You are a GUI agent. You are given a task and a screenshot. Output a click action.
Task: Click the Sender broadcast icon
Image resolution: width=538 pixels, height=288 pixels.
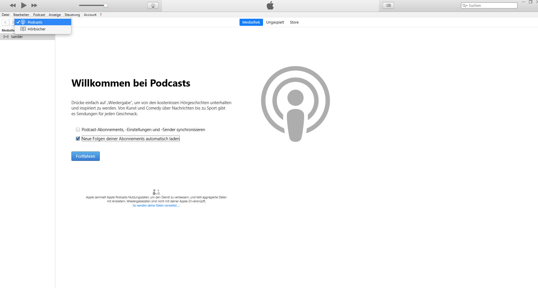pos(6,37)
